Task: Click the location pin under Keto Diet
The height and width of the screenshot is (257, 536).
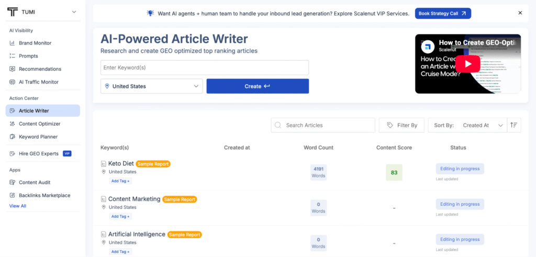Action: [104, 172]
